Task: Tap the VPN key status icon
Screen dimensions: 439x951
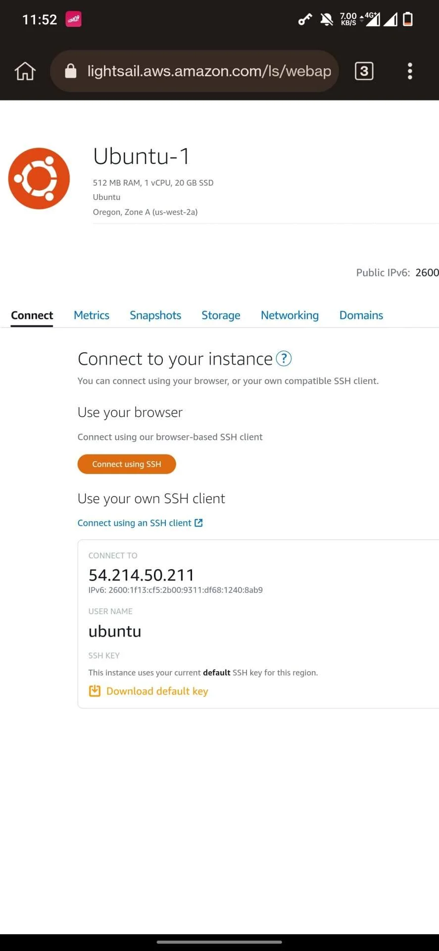Action: pos(305,19)
